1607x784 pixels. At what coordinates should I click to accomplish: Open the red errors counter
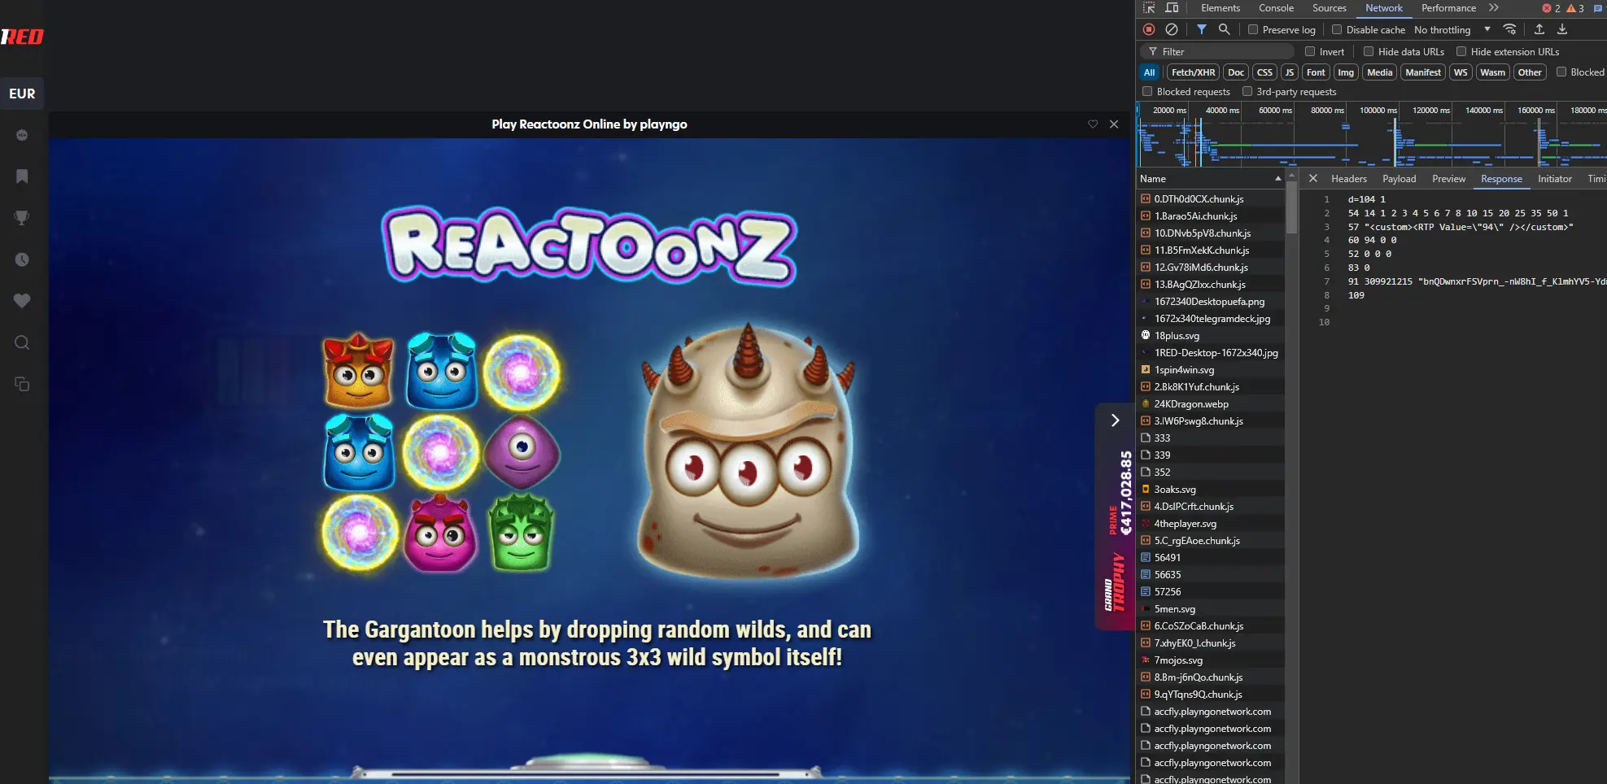[x=1551, y=8]
